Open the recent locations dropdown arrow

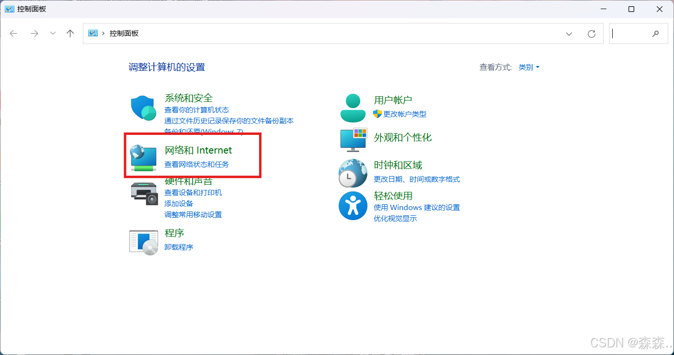53,33
